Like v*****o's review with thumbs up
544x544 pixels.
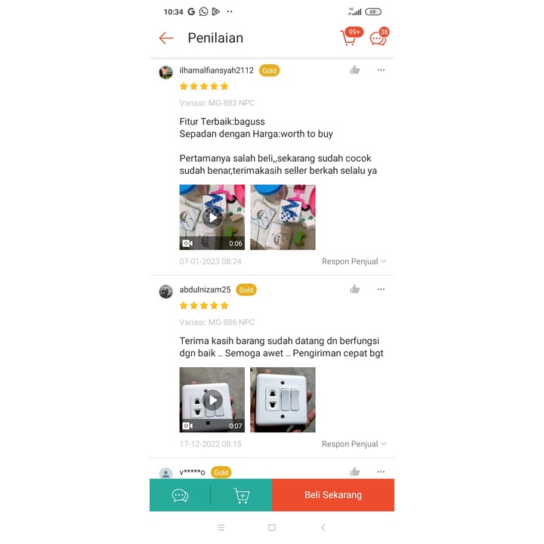pos(354,471)
